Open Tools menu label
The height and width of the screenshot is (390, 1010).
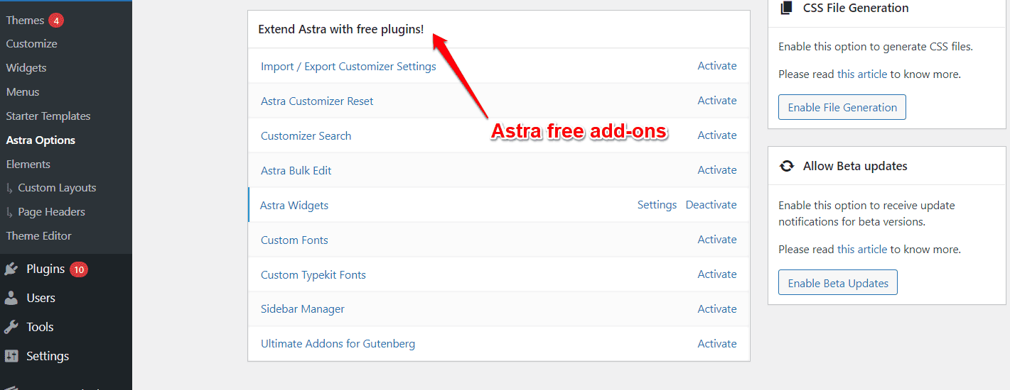tap(40, 328)
